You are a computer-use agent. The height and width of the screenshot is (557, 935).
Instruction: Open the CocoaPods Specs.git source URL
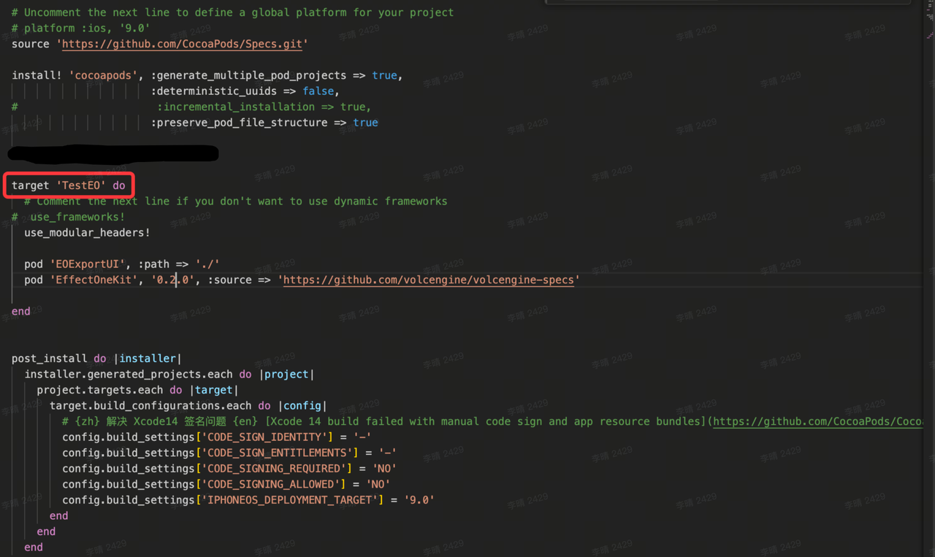183,44
